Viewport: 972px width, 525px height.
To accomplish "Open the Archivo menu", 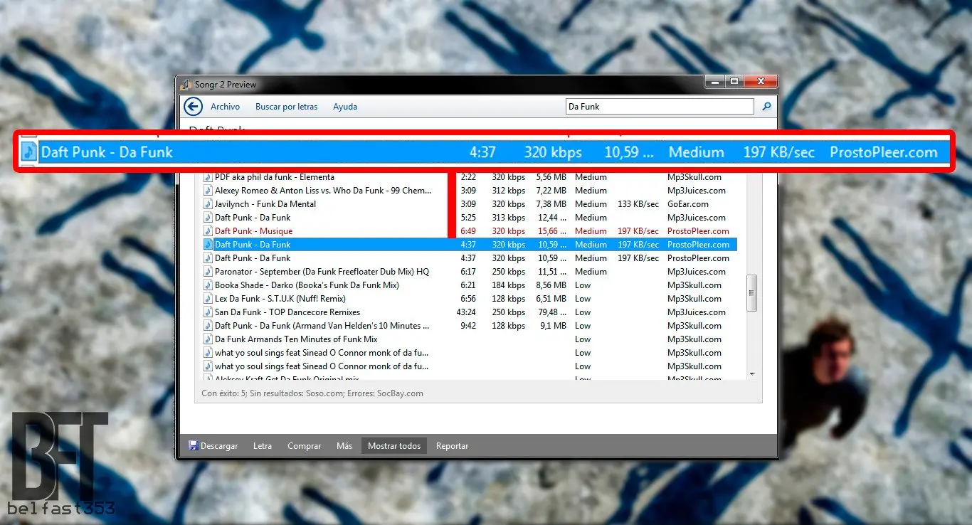I will coord(225,107).
